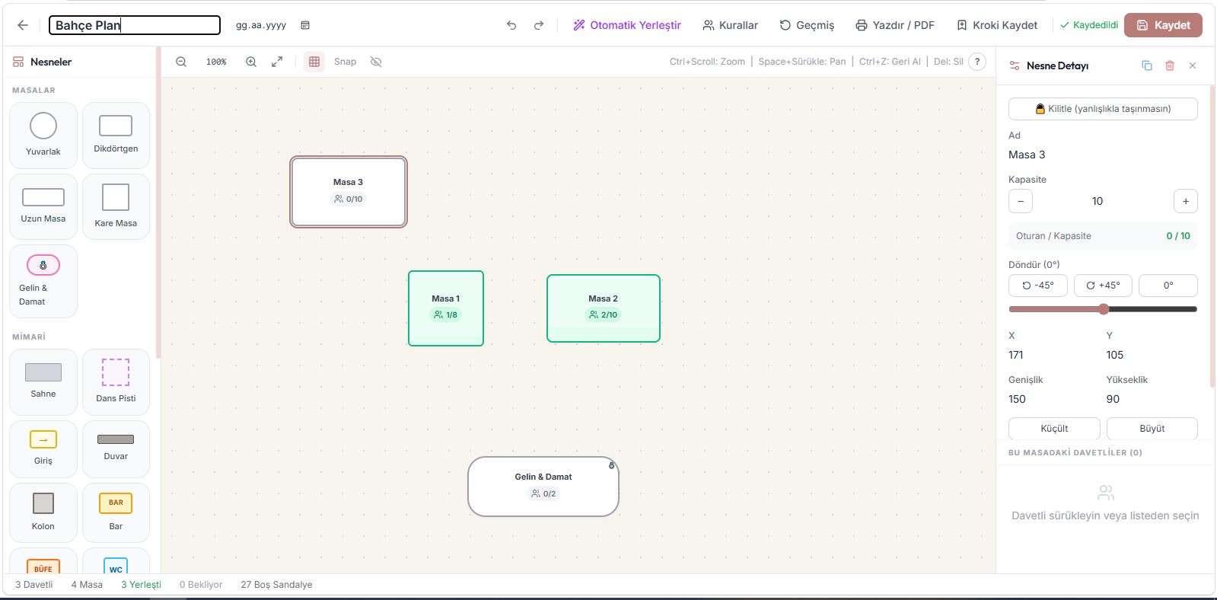Screen dimensions: 1217x600
Task: Toggle the grid display icon
Action: click(x=314, y=62)
